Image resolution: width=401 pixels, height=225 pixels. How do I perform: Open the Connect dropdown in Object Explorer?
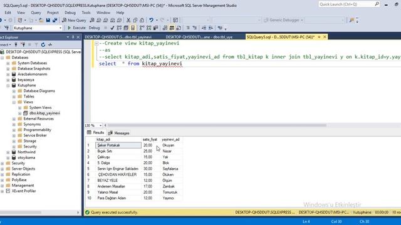(6, 44)
